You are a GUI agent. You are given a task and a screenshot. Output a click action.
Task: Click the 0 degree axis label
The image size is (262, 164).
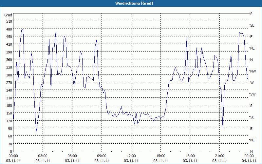[11, 152]
